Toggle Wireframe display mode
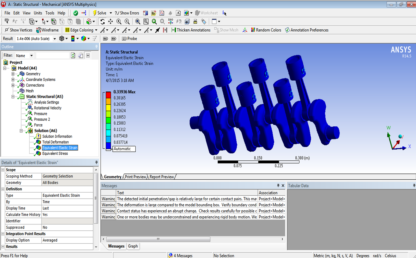416x258 pixels. click(47, 30)
